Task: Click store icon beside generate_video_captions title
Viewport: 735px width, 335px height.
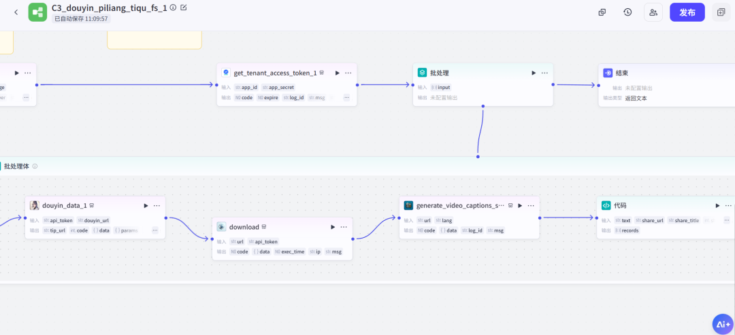Action: tap(510, 205)
